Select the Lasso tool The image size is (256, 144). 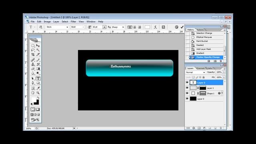point(33,50)
